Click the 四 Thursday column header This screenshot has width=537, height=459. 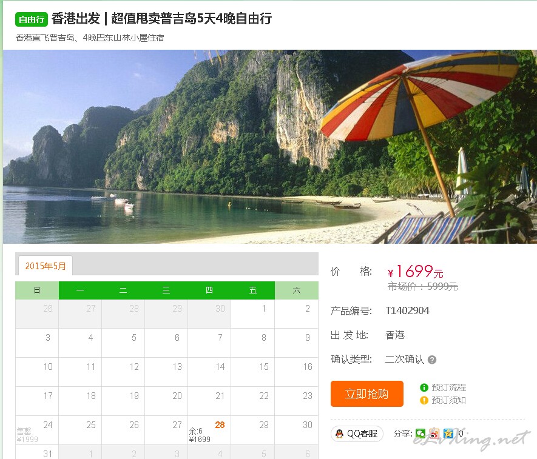209,290
